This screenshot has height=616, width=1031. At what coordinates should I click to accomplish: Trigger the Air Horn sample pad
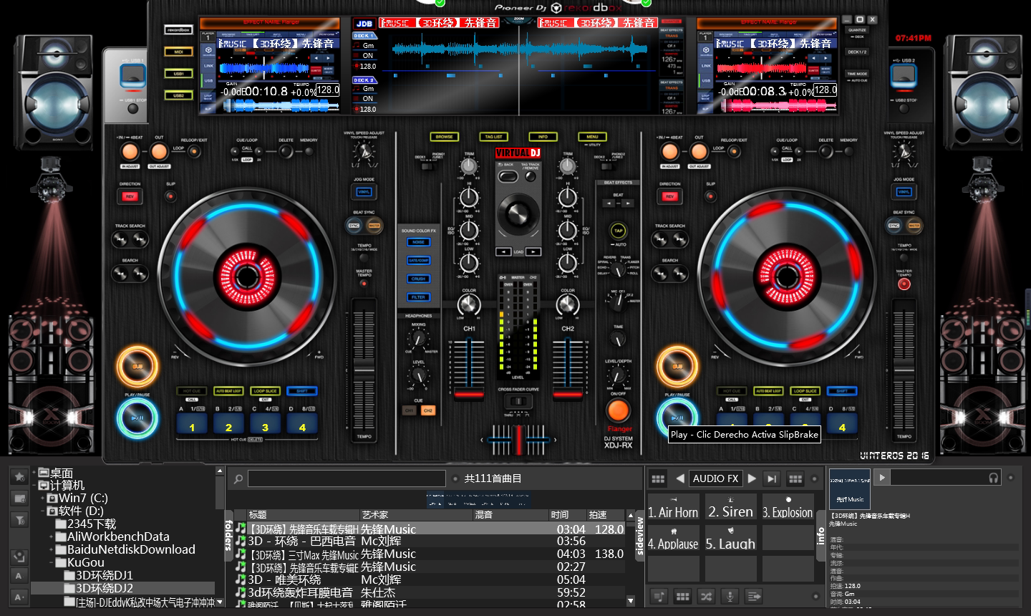click(x=673, y=507)
